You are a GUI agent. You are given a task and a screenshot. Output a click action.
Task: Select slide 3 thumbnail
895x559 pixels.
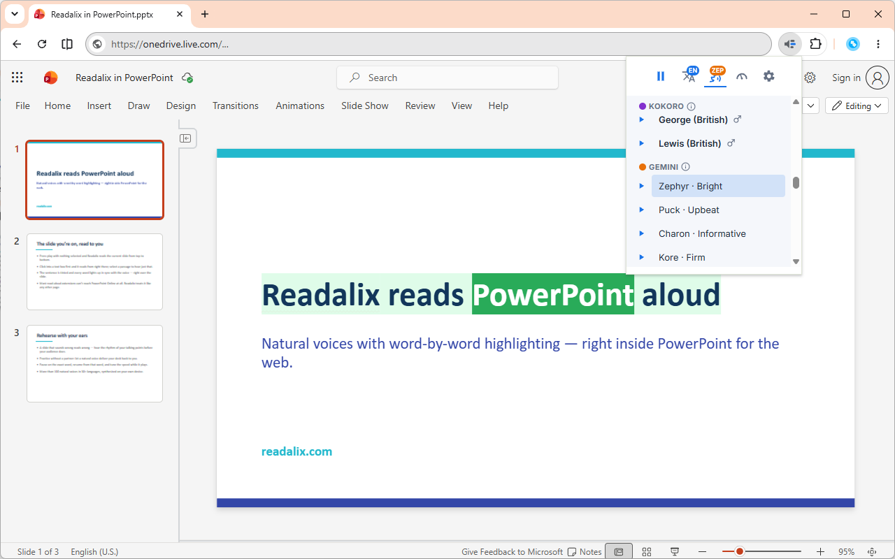coord(94,363)
